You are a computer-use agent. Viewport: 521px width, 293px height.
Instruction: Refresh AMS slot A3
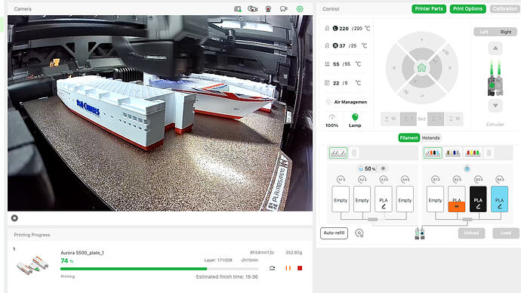384,180
